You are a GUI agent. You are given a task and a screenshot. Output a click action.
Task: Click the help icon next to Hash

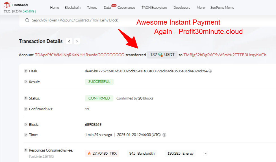coord(26,71)
